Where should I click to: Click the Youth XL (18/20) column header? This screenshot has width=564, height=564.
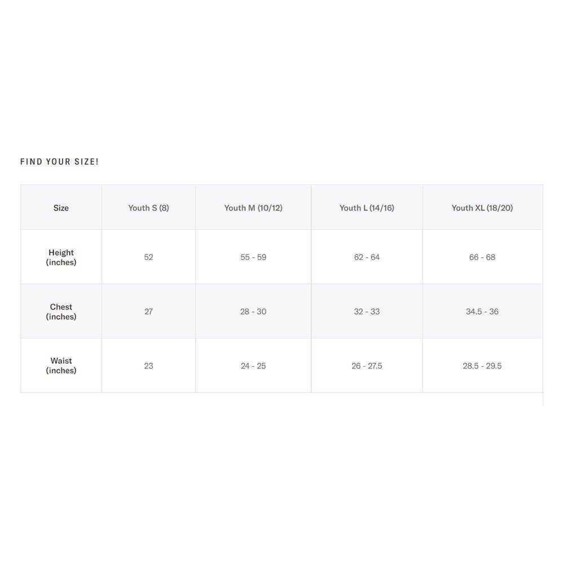482,208
